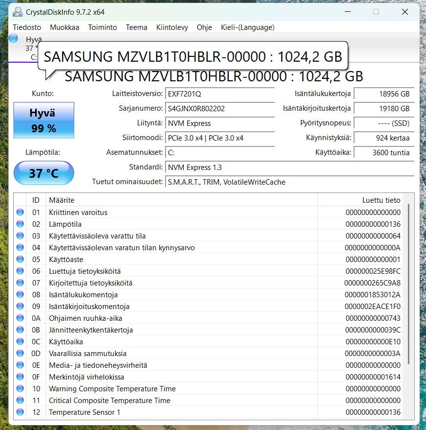Screen dimensions: 426x430
Task: Click status orb for Ohjaimen ruuhka-aika
Action: 20,318
